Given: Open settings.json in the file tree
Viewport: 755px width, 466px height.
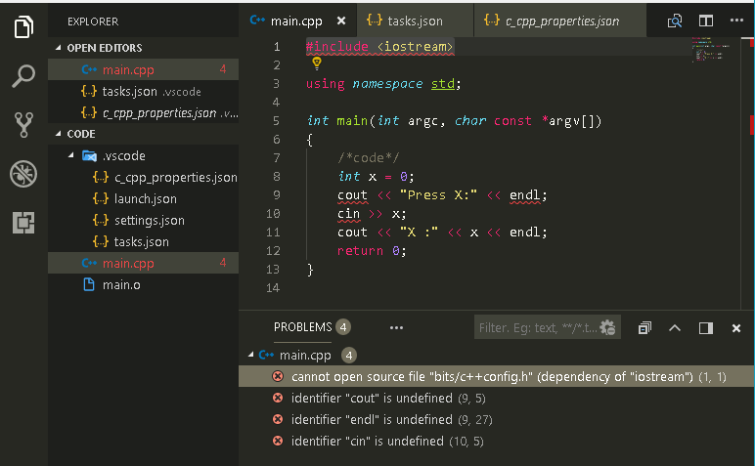Looking at the screenshot, I should (x=144, y=220).
